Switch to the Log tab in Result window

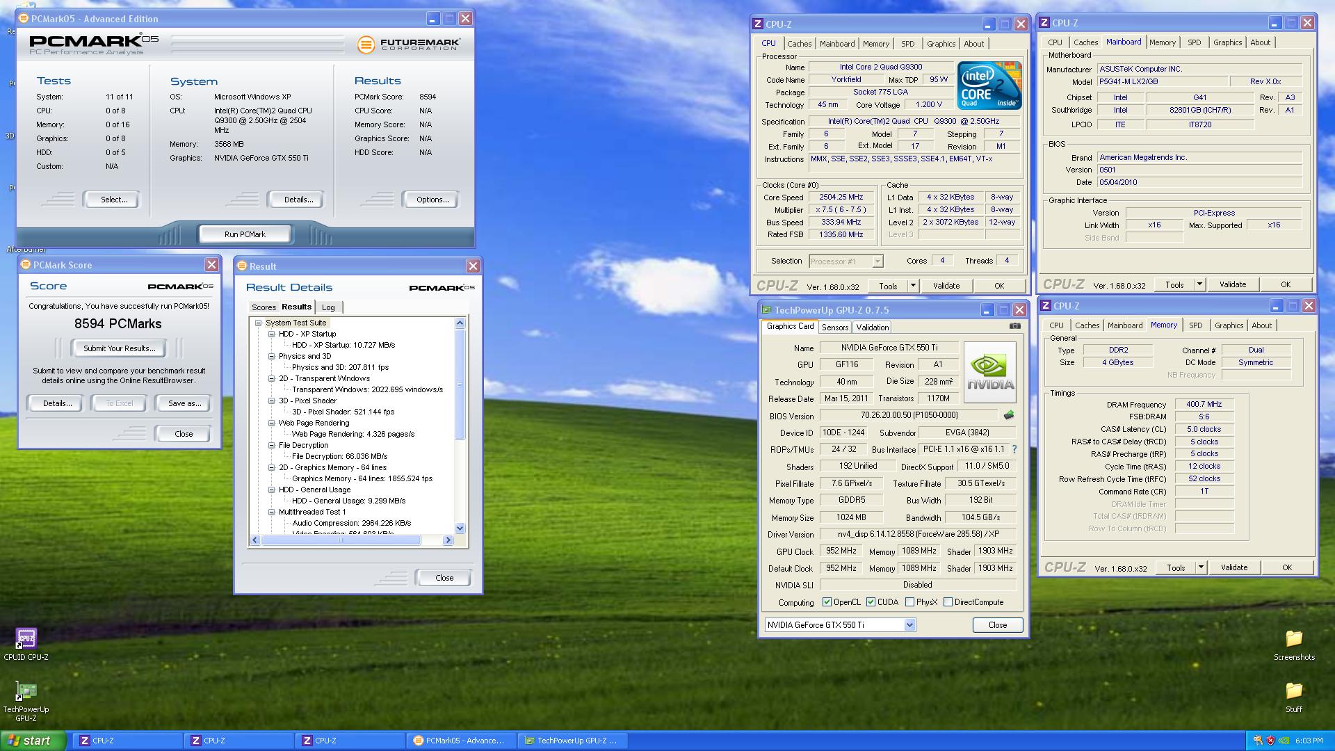pos(328,307)
